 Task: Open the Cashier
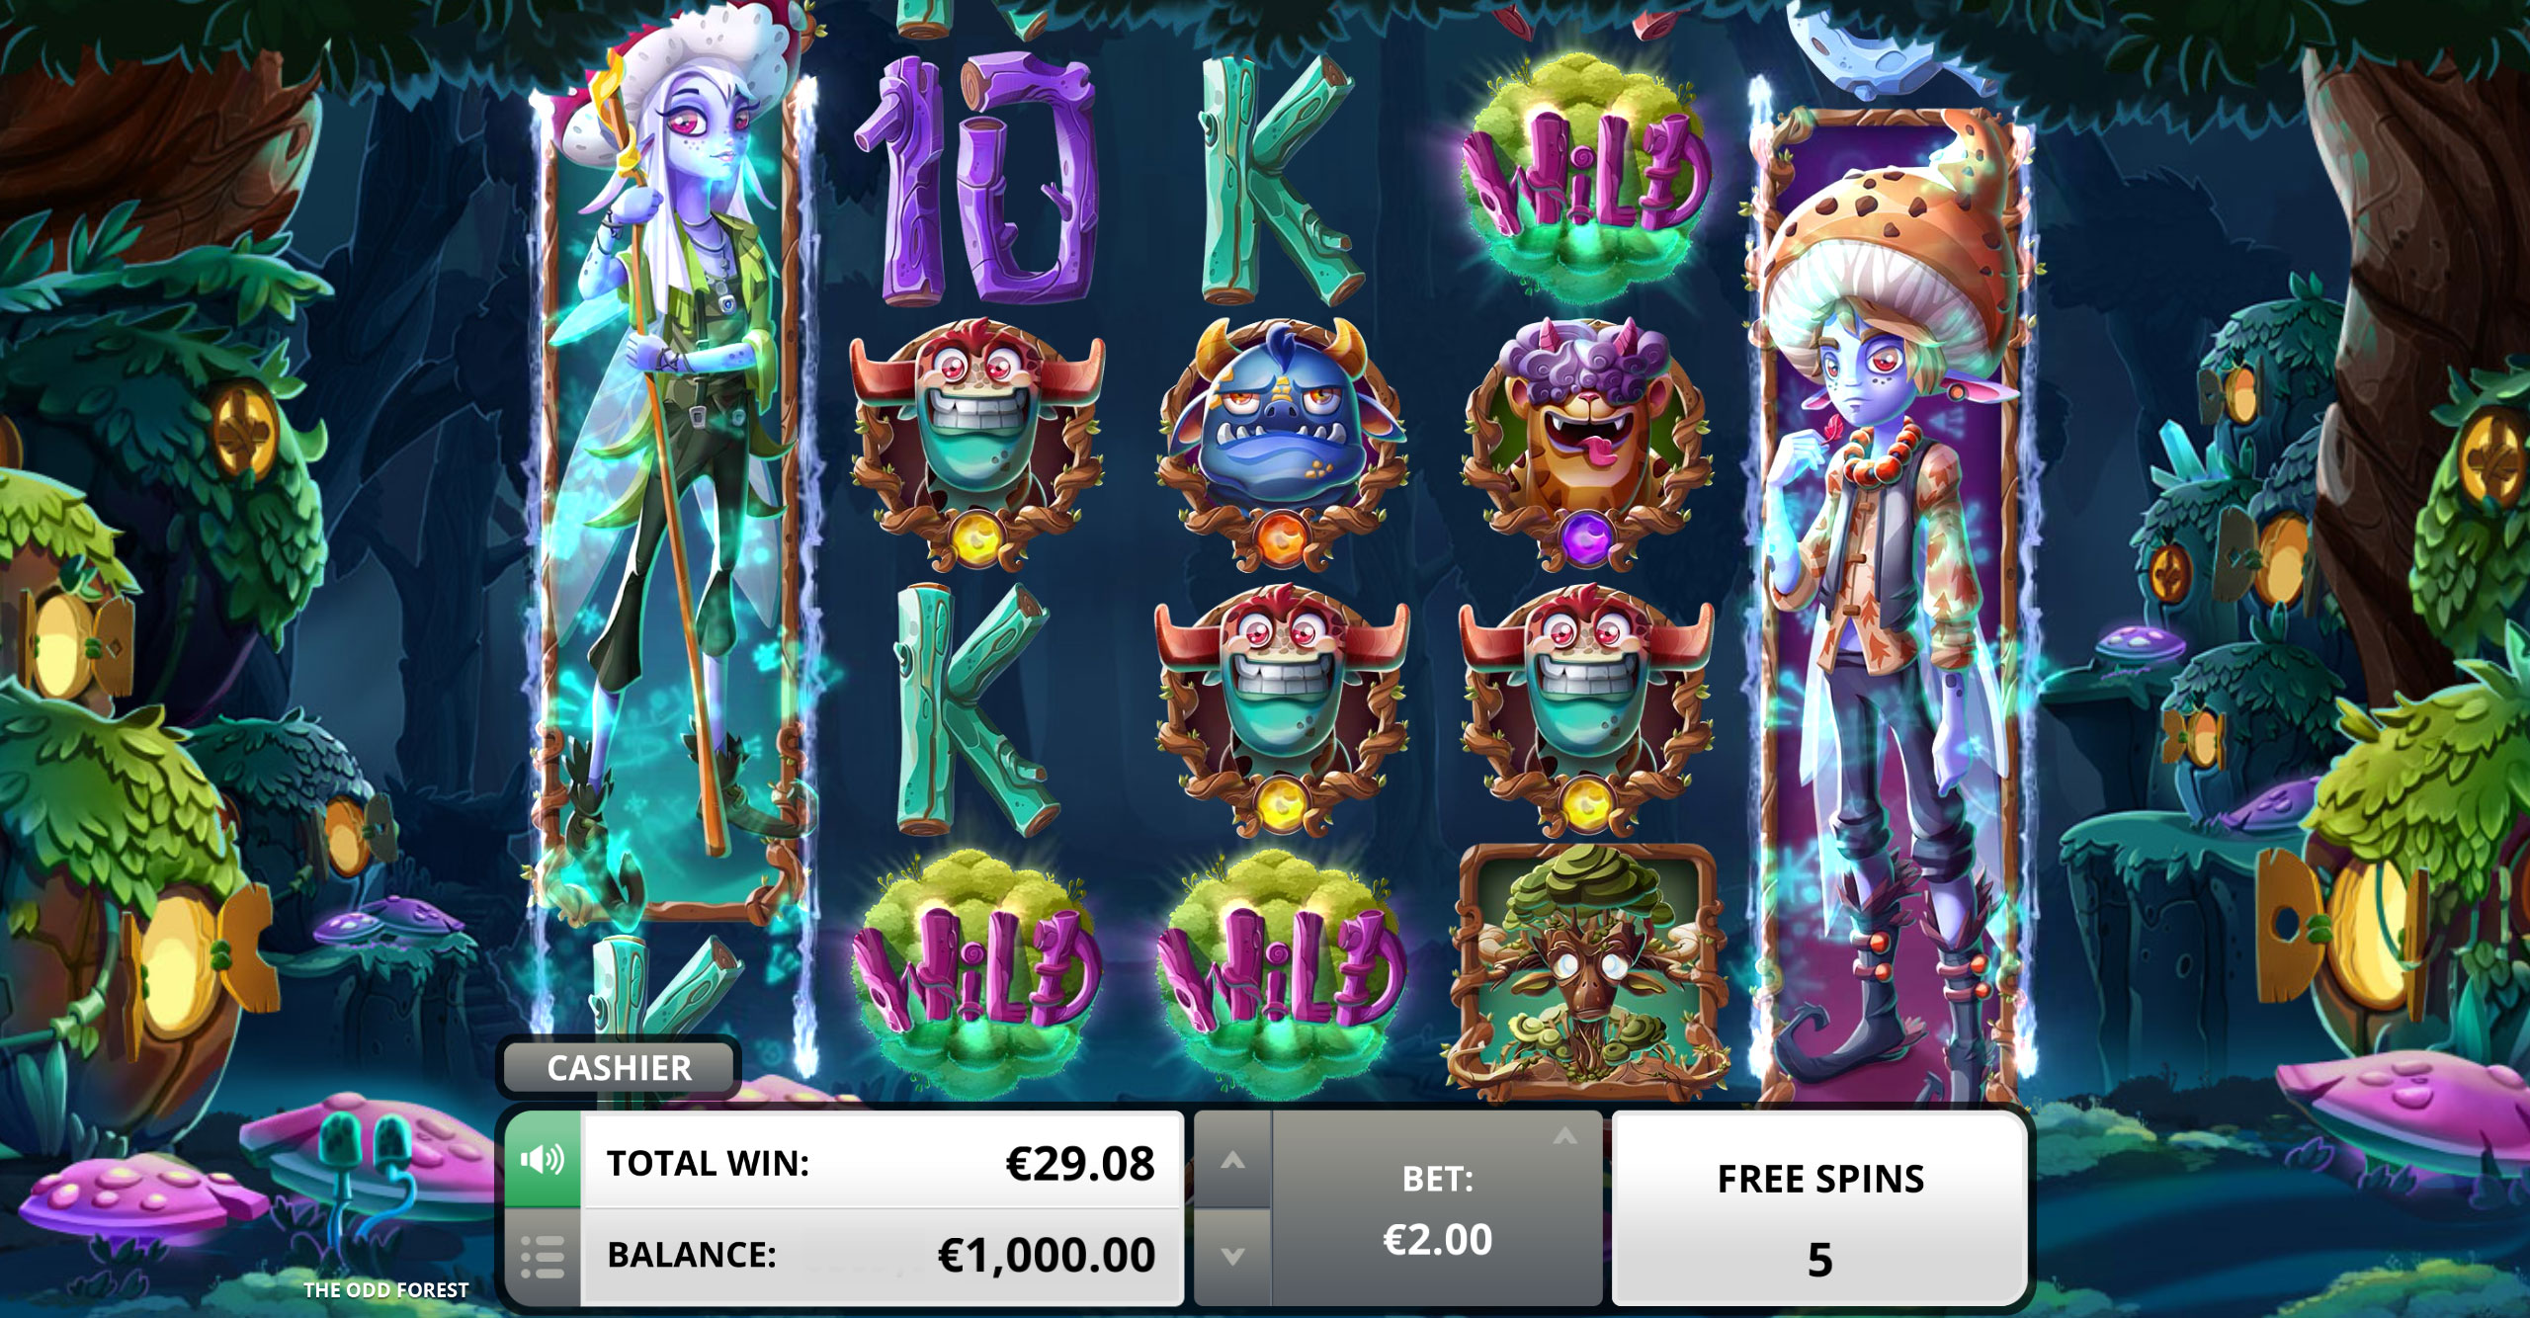(x=620, y=1067)
